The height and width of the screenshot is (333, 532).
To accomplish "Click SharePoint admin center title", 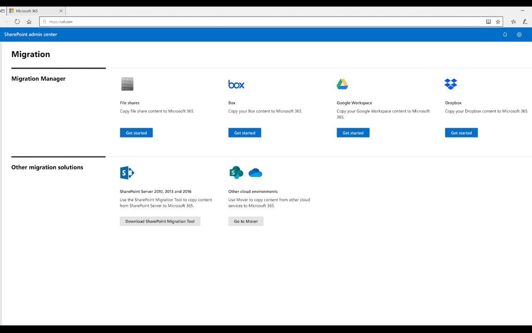I will tap(30, 35).
